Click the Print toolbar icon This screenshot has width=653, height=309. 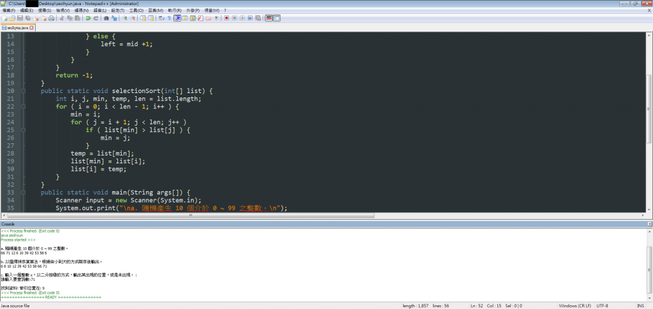point(51,18)
